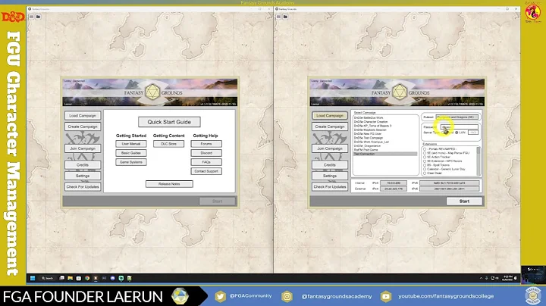Open the Forums link button
Viewport: 546px width, 306px height.
(206, 144)
